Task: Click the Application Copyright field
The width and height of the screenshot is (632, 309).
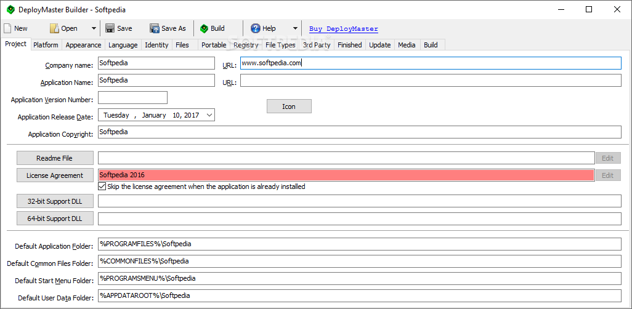Action: (360, 132)
